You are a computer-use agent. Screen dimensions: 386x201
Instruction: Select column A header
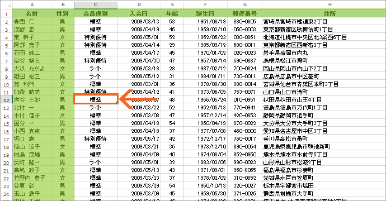point(32,4)
